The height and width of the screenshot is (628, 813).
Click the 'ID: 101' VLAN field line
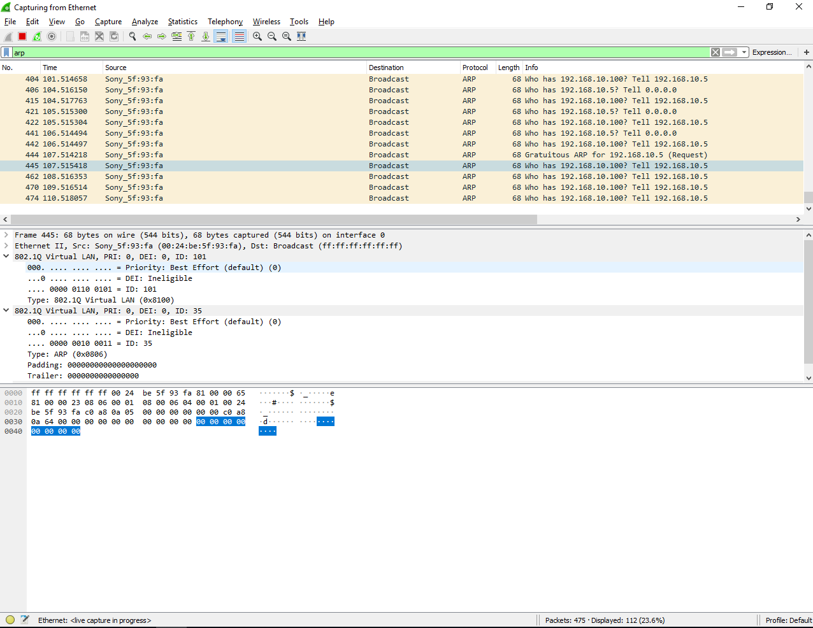point(92,289)
